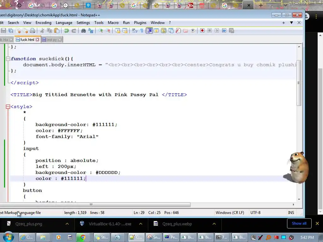
Task: Toggle the Show Indent Guide icon
Action: [149, 31]
